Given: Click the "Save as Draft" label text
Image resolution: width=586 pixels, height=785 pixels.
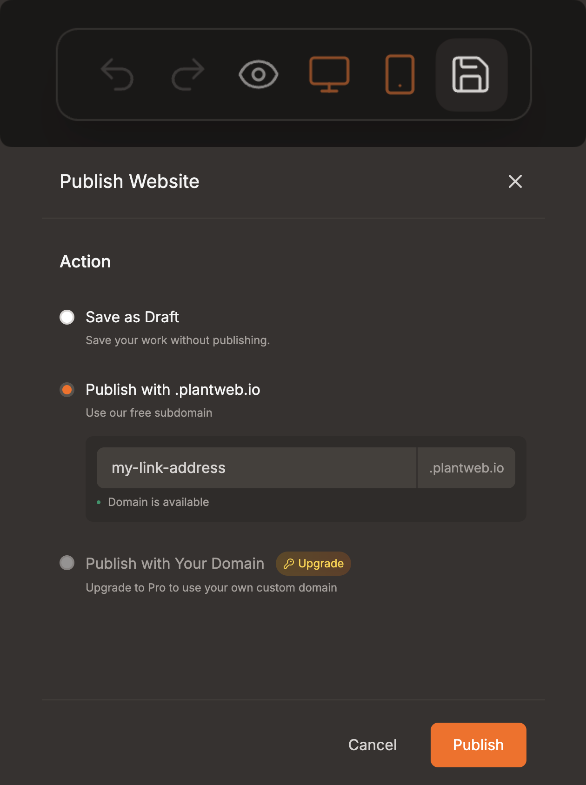Looking at the screenshot, I should coord(132,317).
